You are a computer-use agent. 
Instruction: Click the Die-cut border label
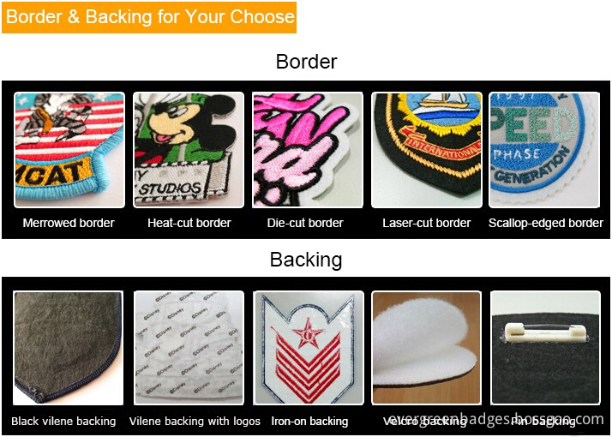[305, 223]
